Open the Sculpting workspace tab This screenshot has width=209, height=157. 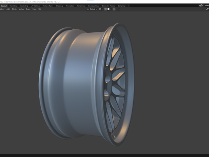[x=24, y=6]
